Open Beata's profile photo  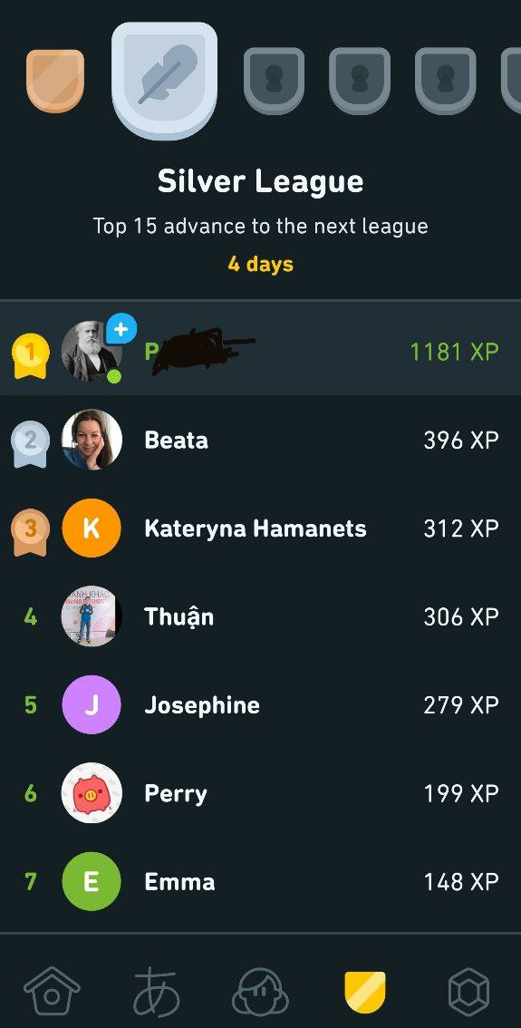tap(92, 440)
